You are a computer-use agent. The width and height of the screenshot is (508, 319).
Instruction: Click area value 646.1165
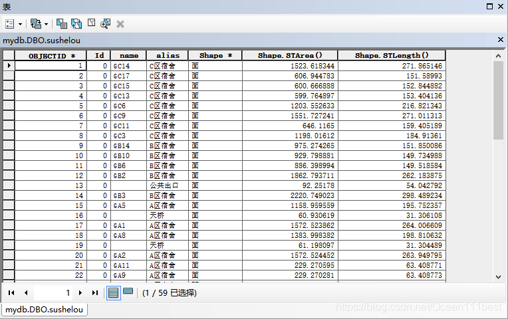(x=290, y=126)
